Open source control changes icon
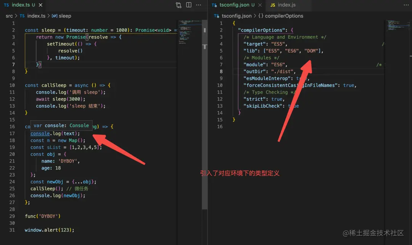Viewport: 412px width, 245px height. pos(179,5)
